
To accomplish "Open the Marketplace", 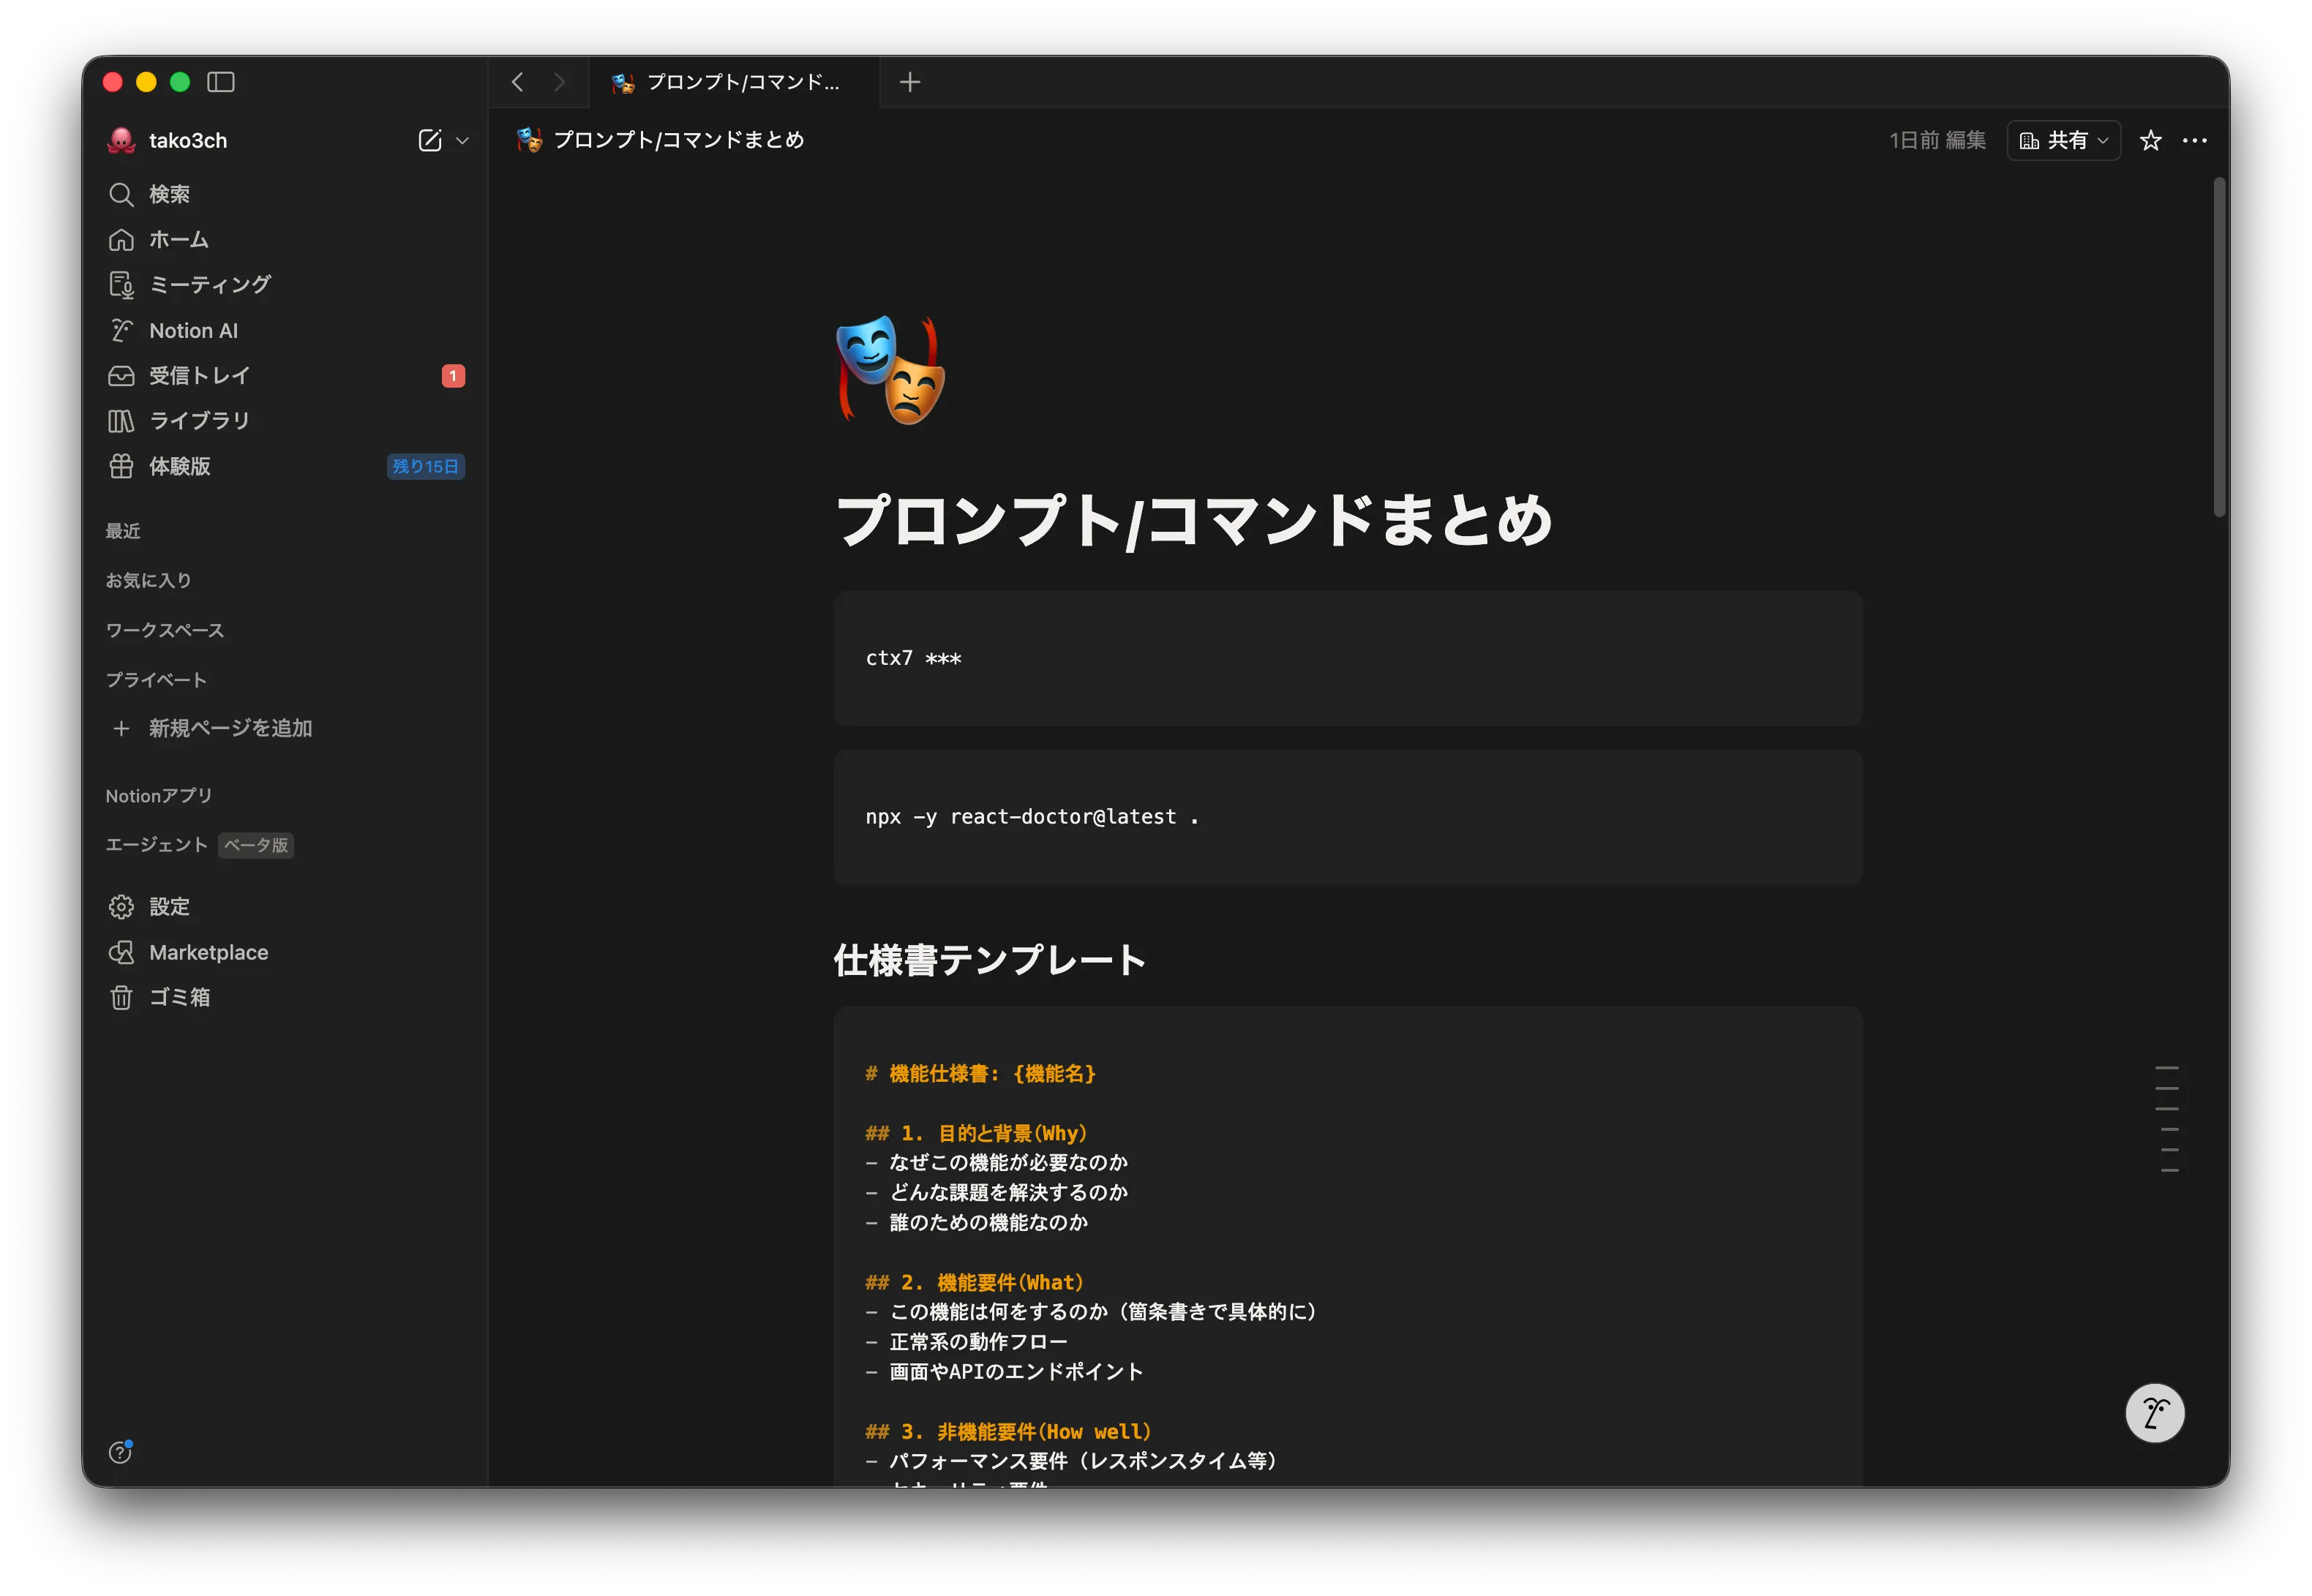I will click(208, 952).
